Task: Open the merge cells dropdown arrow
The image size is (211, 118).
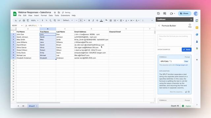Action: (117, 20)
